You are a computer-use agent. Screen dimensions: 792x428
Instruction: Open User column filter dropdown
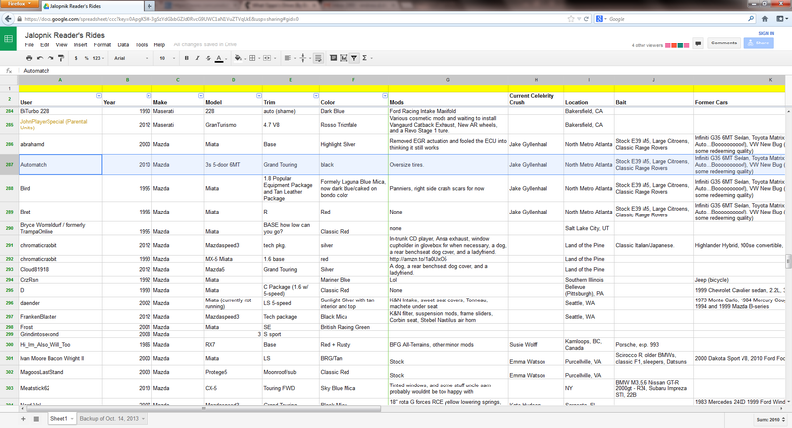(98, 95)
